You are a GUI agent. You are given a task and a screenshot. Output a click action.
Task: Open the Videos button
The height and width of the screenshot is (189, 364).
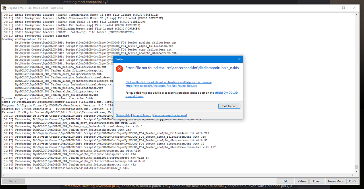coord(302,181)
